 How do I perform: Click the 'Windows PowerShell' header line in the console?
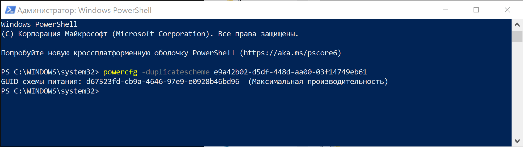point(39,24)
